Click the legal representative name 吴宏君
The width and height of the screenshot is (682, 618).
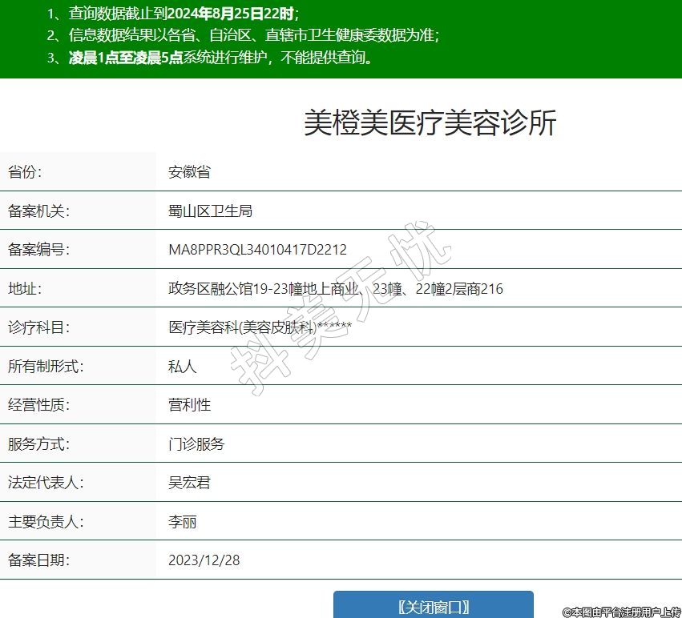pyautogui.click(x=189, y=483)
